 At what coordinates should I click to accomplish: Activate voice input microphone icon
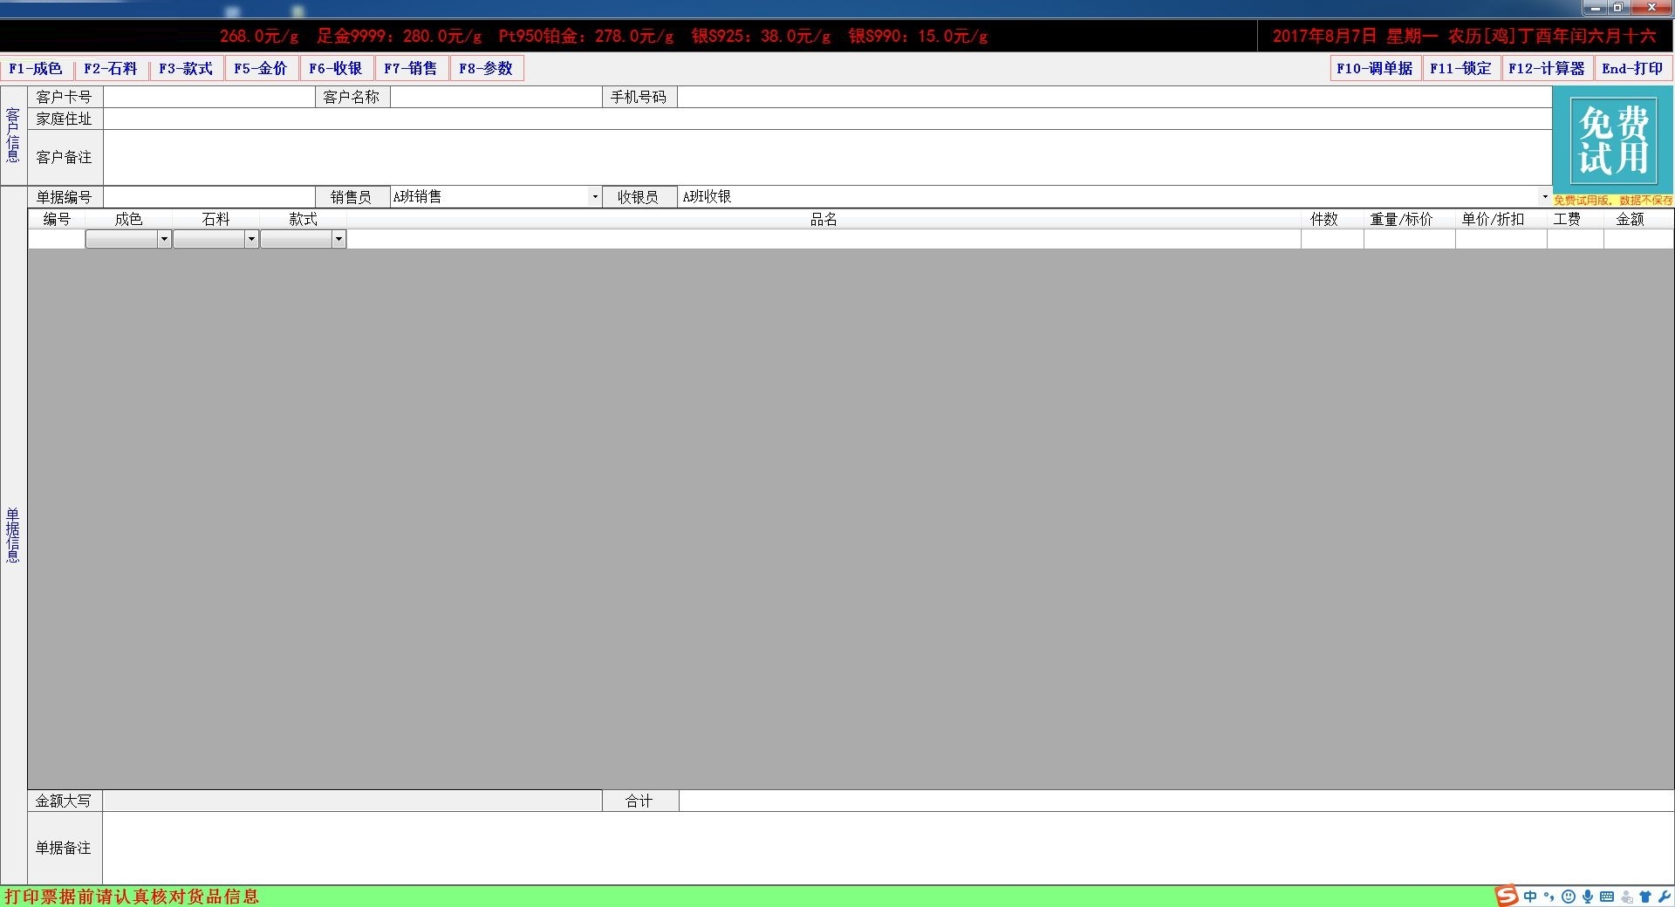(x=1588, y=897)
